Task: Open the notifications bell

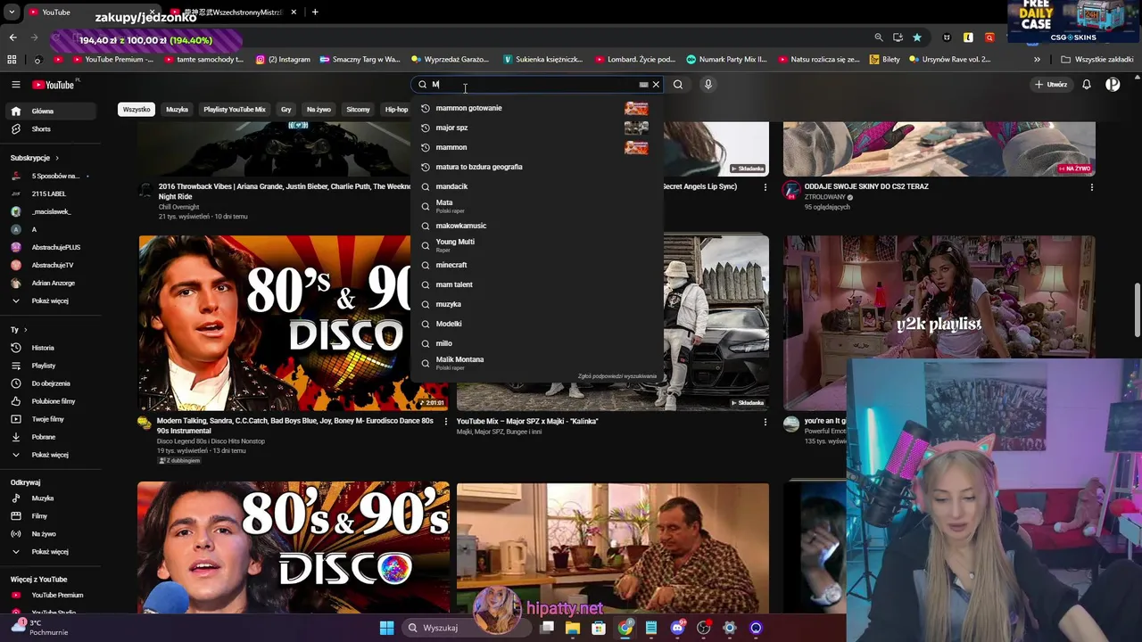Action: [x=1087, y=85]
